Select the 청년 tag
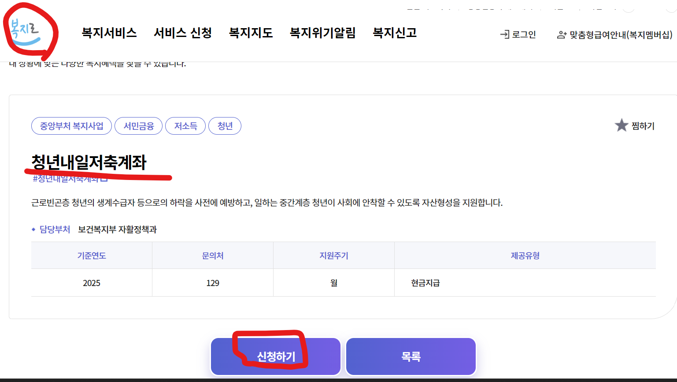The image size is (677, 382). tap(225, 125)
